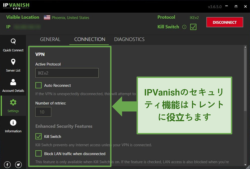250x169 pixels.
Task: Click the Number of retries field
Action: pos(43,112)
